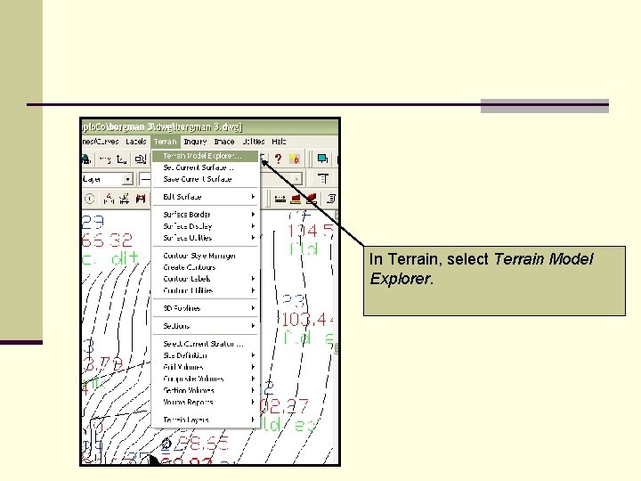Click the red question mark help icon
Screen dimensions: 641x481
pyautogui.click(x=278, y=159)
